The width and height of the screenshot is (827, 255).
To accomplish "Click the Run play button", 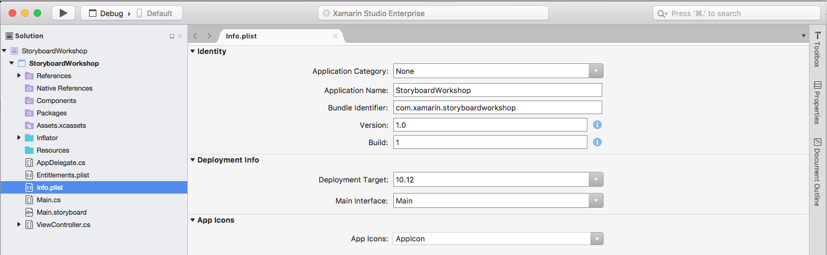I will point(63,13).
